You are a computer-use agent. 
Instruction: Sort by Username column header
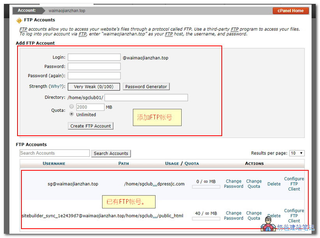pos(54,164)
